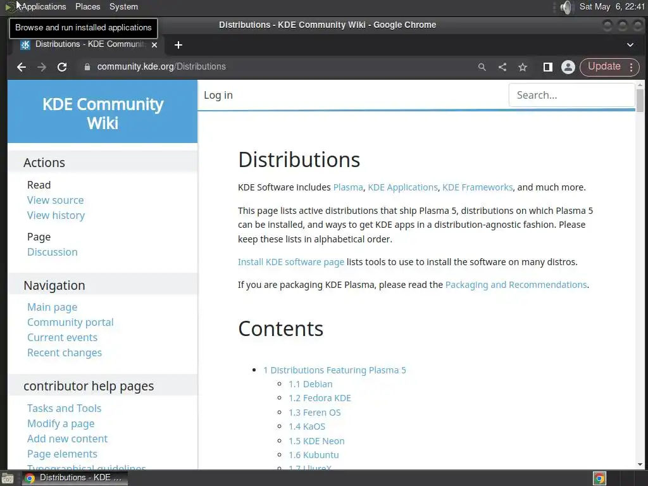This screenshot has width=648, height=486.
Task: Jump to 1.4 KaOS section
Action: tap(307, 427)
